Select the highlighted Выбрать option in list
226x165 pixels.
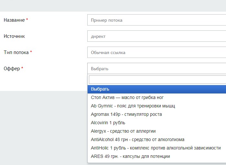(156, 89)
